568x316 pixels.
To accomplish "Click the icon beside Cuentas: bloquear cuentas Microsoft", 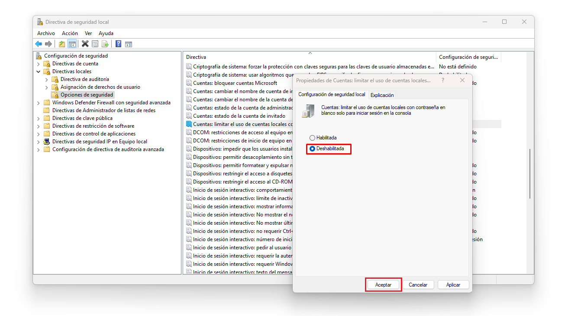I will tap(189, 83).
